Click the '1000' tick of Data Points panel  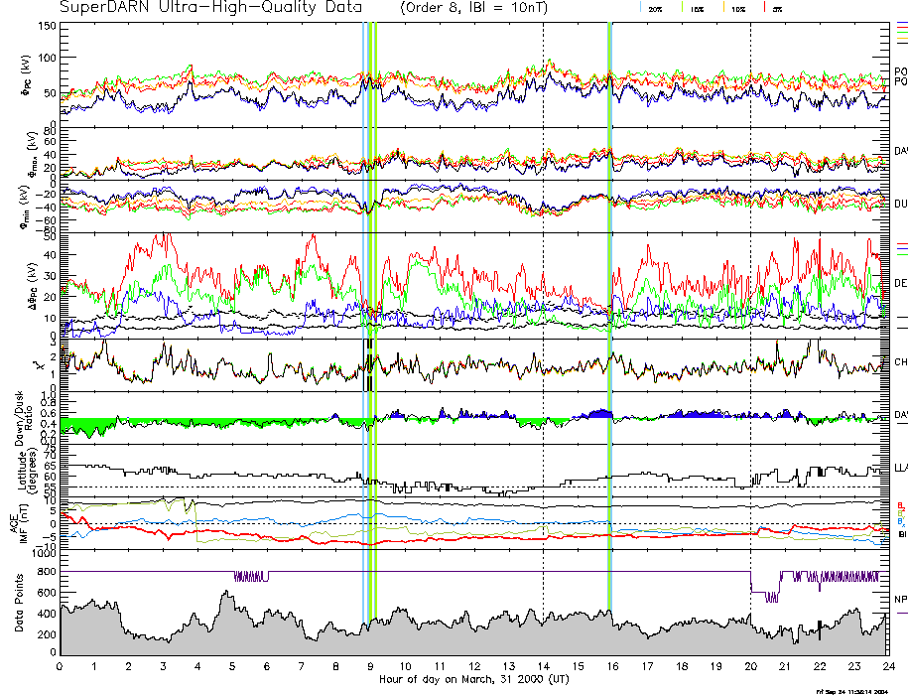tap(44, 554)
